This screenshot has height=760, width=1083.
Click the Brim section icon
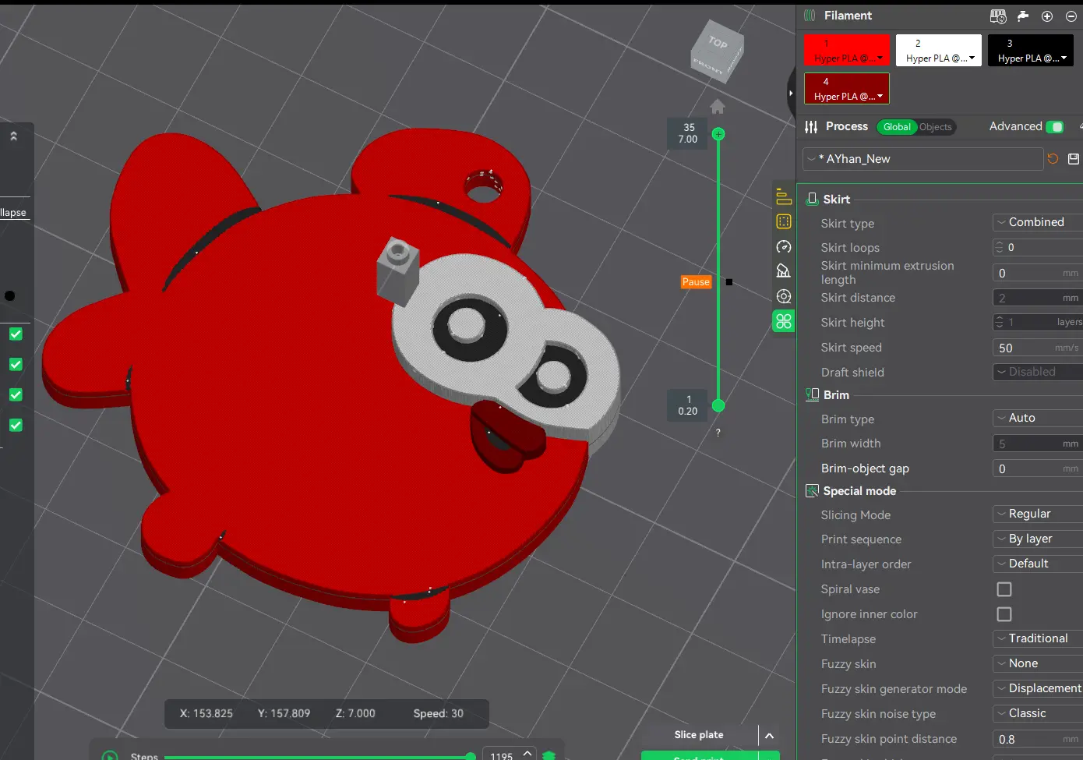(812, 394)
